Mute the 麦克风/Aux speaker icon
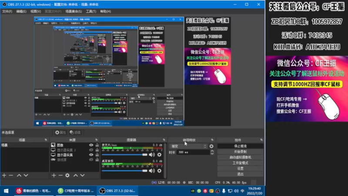Viewport: 348px width, 196px height. [152, 155]
